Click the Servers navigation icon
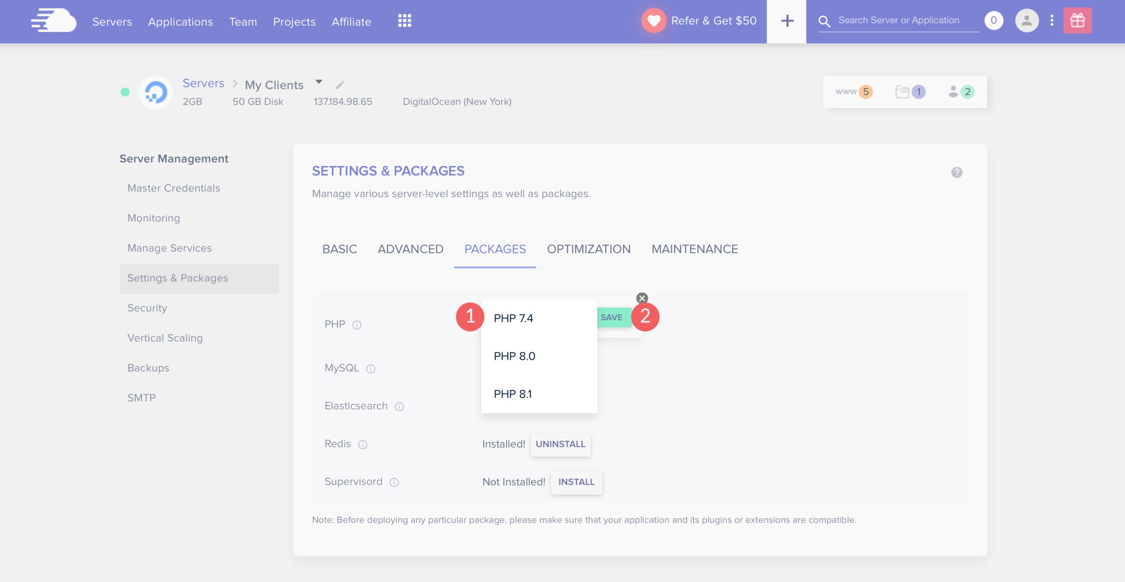Image resolution: width=1125 pixels, height=582 pixels. [x=111, y=20]
